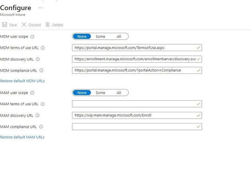Click the Discard X icon
This screenshot has height=171, width=251.
24,25
